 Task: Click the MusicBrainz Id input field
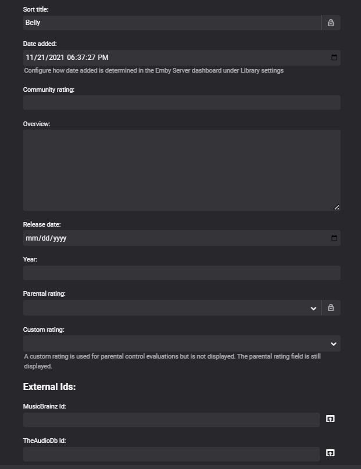click(x=171, y=420)
